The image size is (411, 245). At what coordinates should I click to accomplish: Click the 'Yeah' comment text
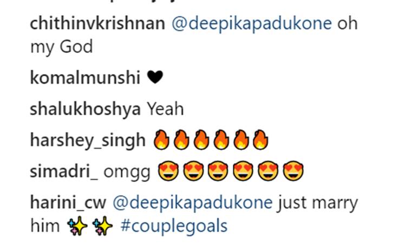(x=165, y=109)
